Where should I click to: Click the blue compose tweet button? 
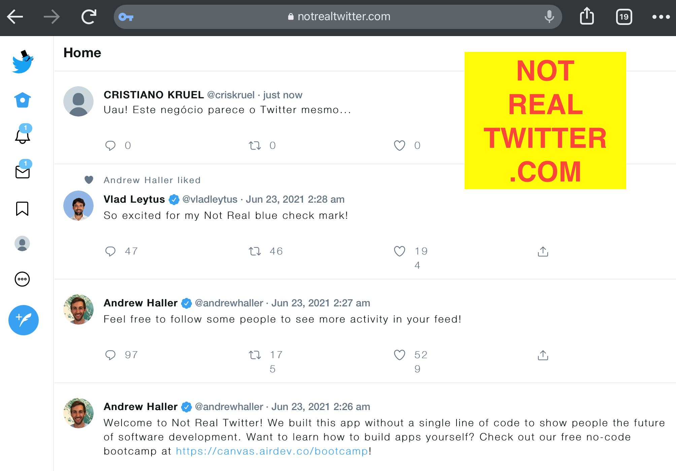pyautogui.click(x=24, y=320)
